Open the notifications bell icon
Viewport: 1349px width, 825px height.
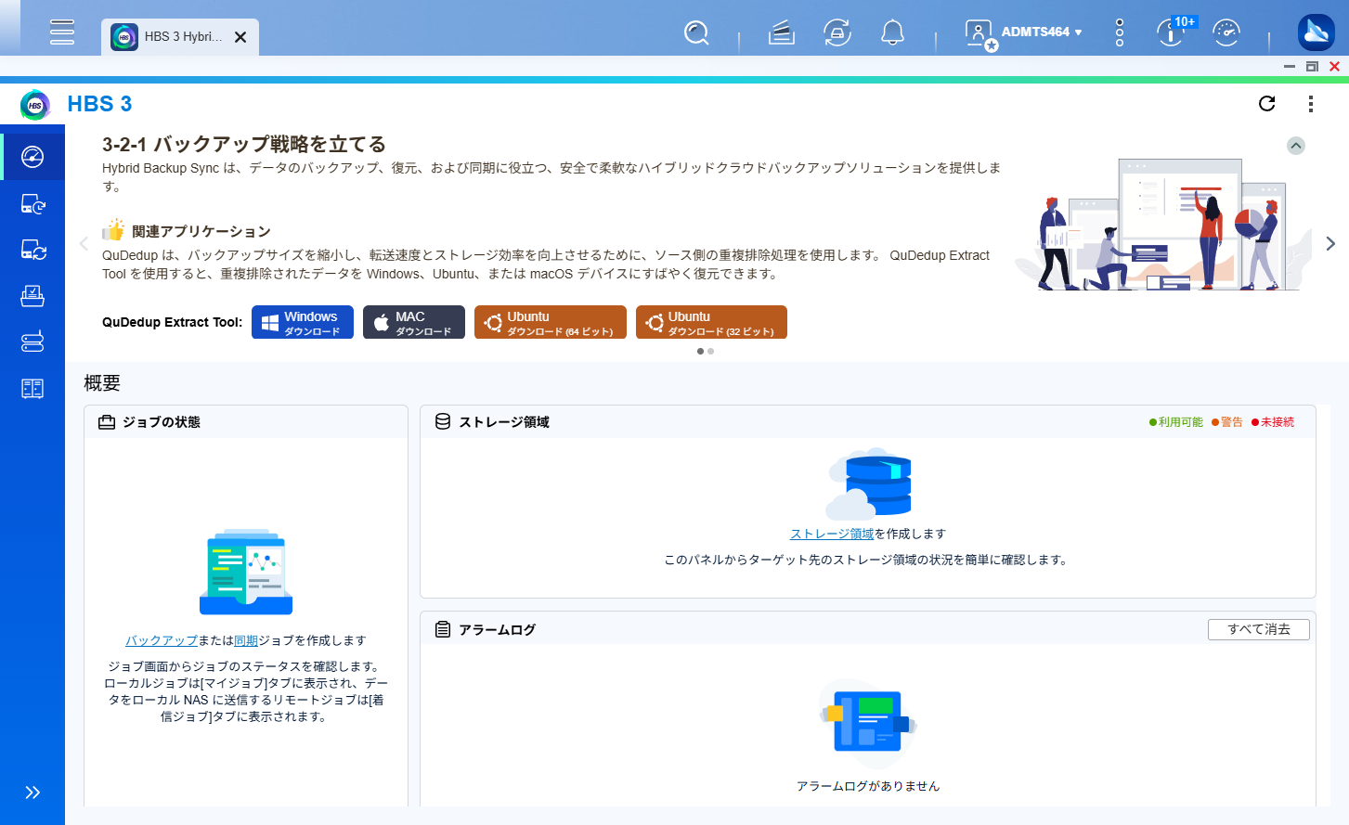[892, 33]
